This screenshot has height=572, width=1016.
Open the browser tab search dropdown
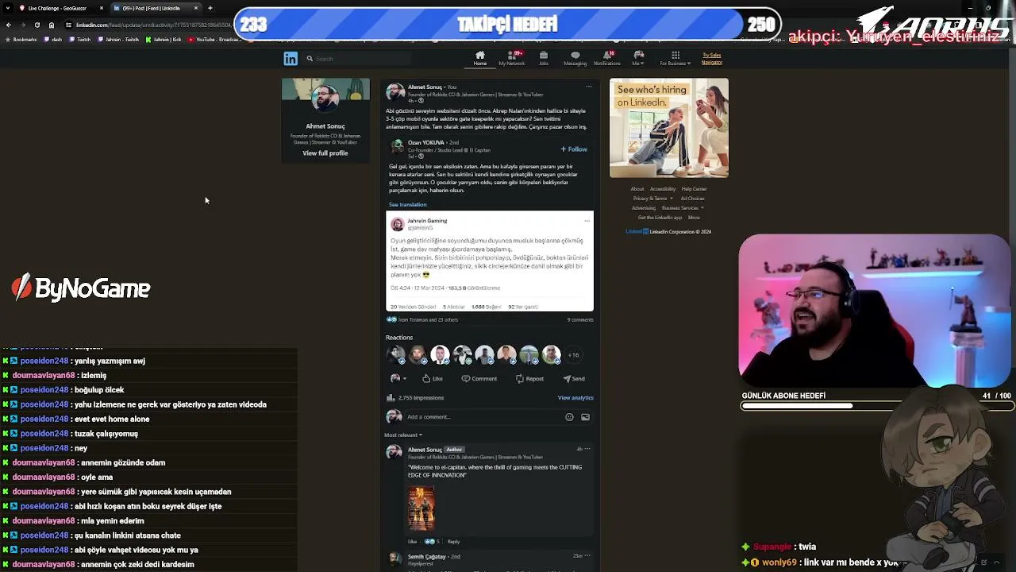tap(8, 8)
